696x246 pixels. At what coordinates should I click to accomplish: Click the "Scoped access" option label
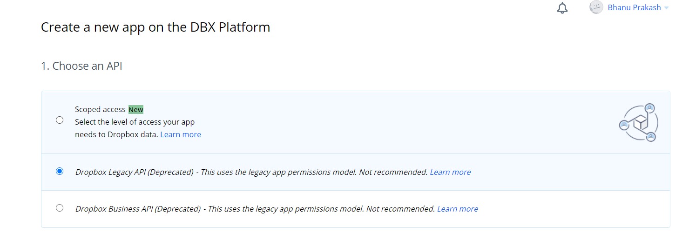(100, 110)
